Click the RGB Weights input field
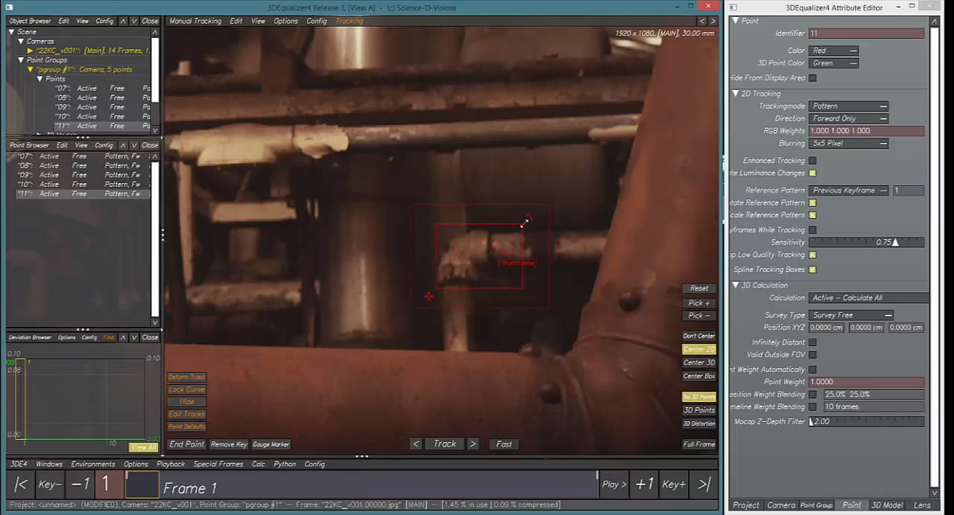The image size is (954, 515). pos(867,131)
